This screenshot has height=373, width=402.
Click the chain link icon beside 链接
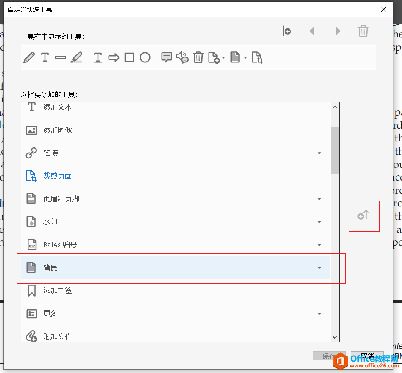tap(31, 153)
